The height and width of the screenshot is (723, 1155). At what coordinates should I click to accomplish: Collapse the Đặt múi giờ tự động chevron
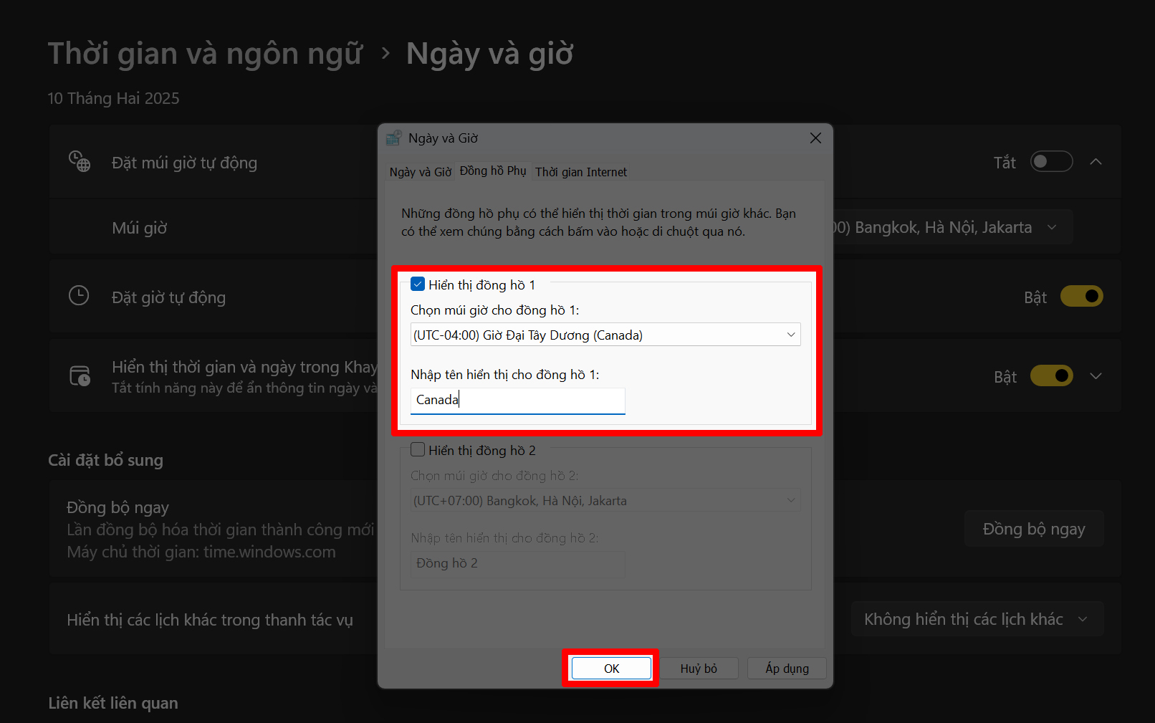click(1096, 162)
